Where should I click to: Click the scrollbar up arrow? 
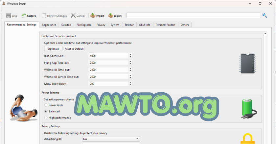pos(265,33)
